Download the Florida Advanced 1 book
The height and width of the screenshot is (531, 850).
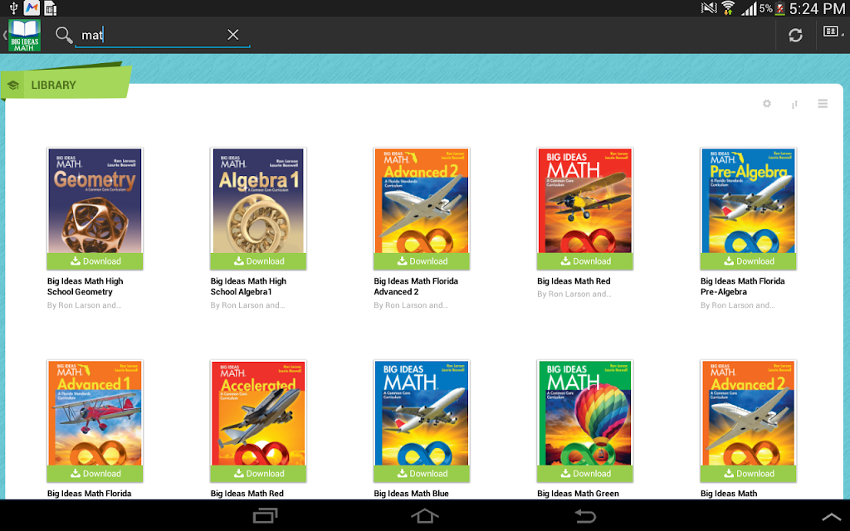tap(95, 474)
